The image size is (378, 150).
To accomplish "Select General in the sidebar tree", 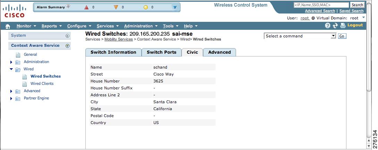I will coord(31,54).
